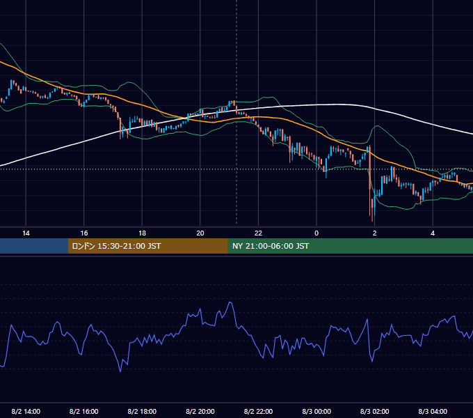Click hour label 22 on price chart axis

pos(258,233)
